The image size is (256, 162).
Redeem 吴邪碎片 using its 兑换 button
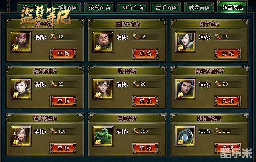tap(146, 101)
